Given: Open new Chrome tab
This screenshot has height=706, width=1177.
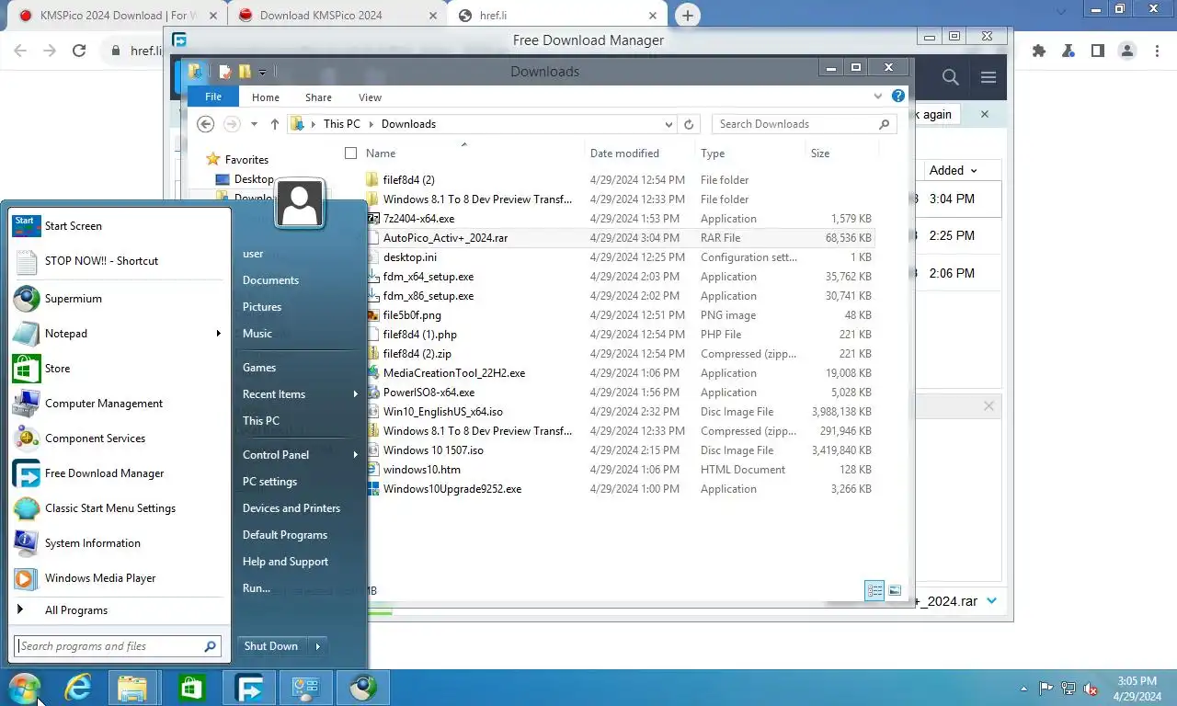Looking at the screenshot, I should click(x=687, y=15).
